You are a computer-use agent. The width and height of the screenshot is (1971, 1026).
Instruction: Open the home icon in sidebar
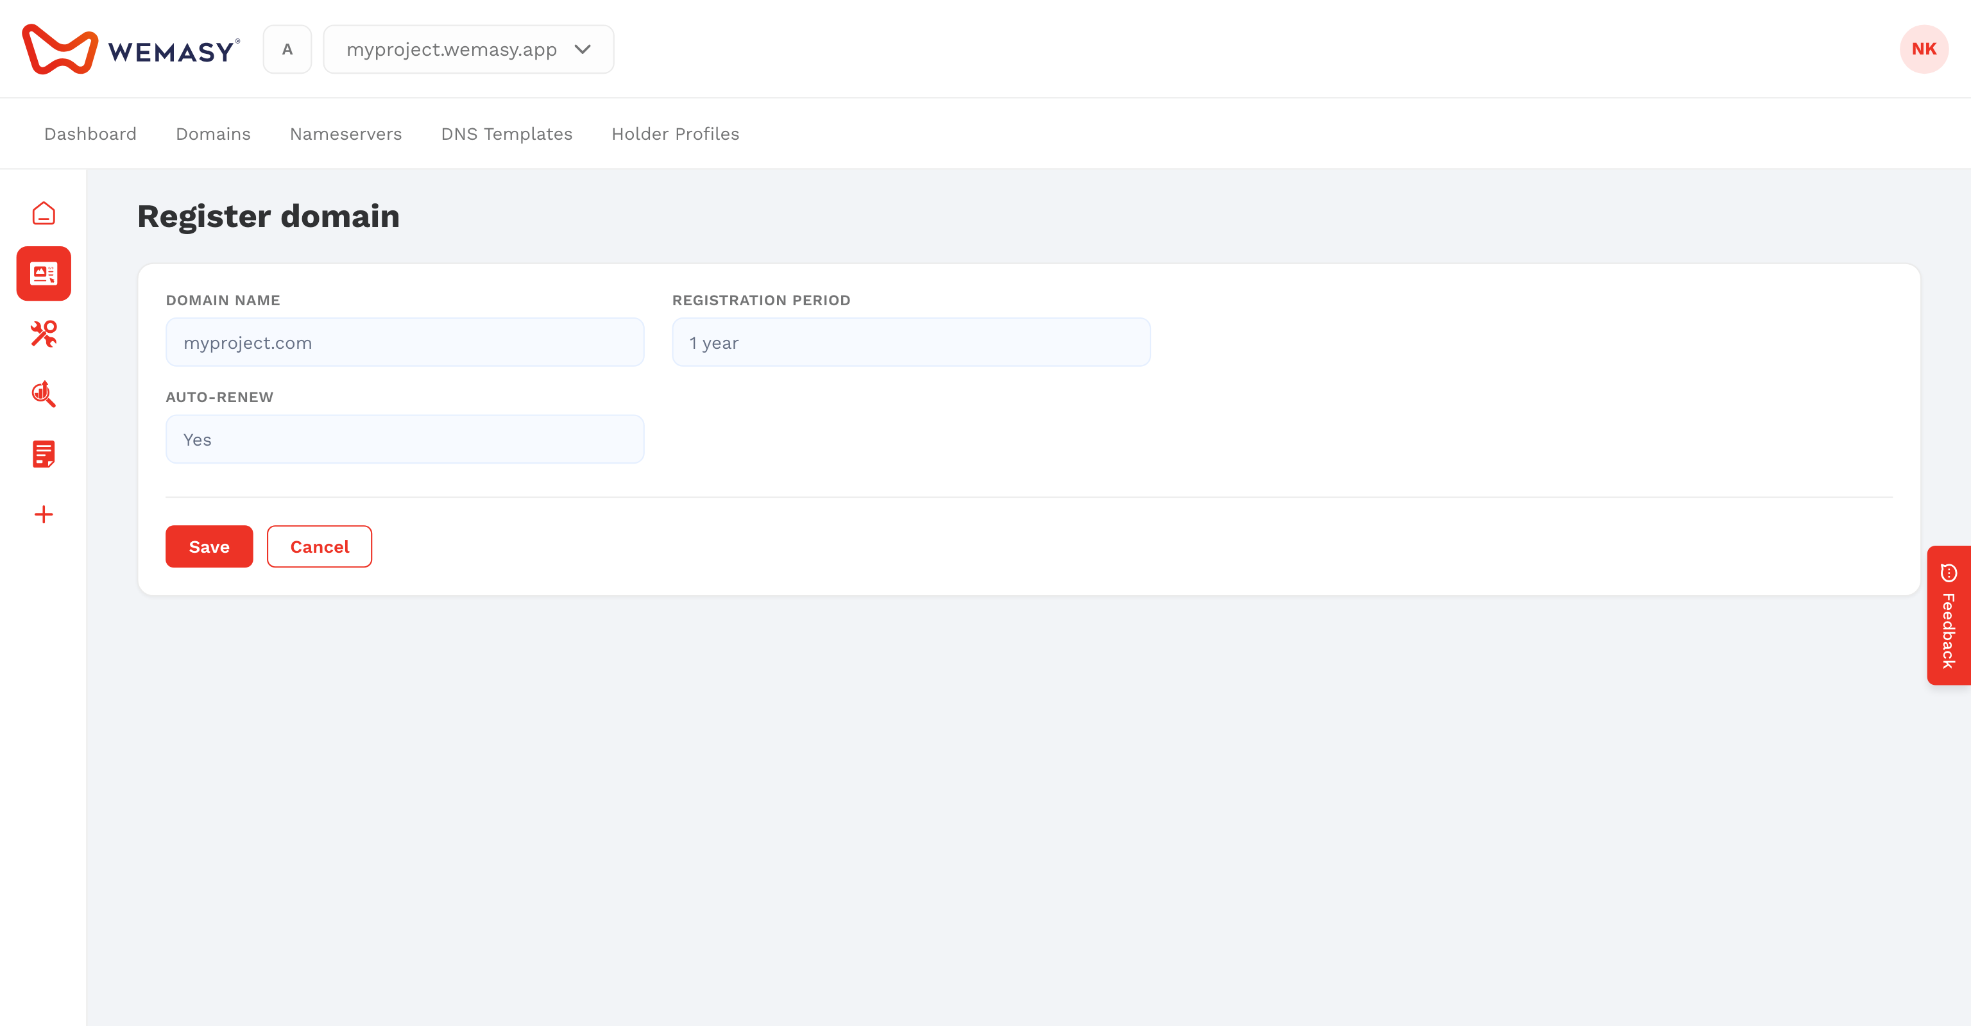pos(44,214)
